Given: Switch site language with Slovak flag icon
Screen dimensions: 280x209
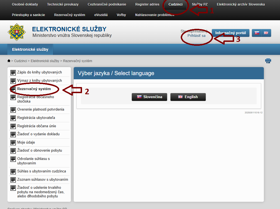Looking at the screenshot, I should (257, 33).
